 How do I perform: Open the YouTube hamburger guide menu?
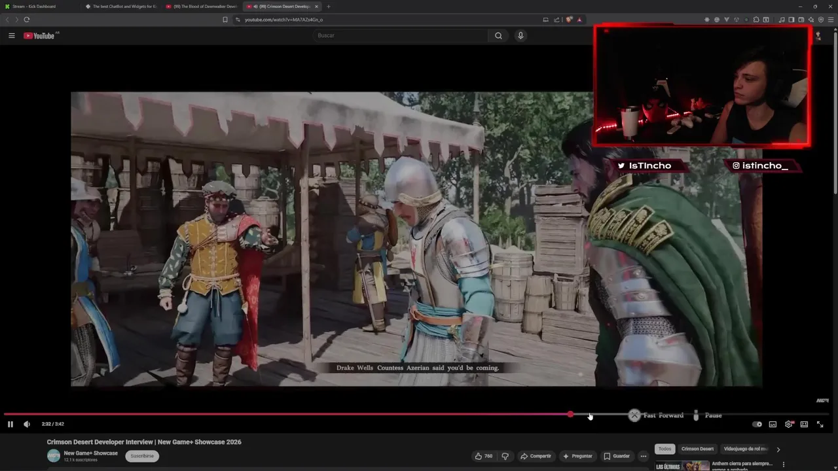point(11,35)
